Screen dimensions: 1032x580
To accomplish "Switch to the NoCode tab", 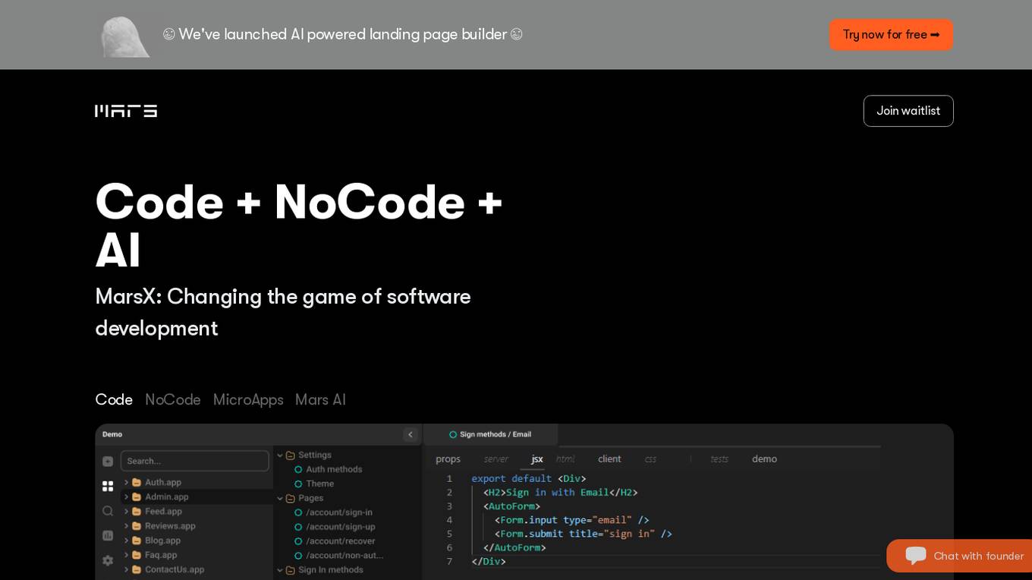I will pyautogui.click(x=173, y=399).
